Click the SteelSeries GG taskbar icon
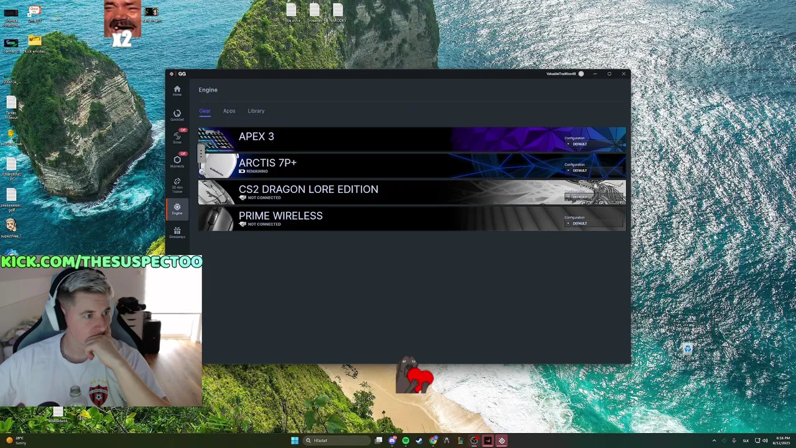 point(501,441)
